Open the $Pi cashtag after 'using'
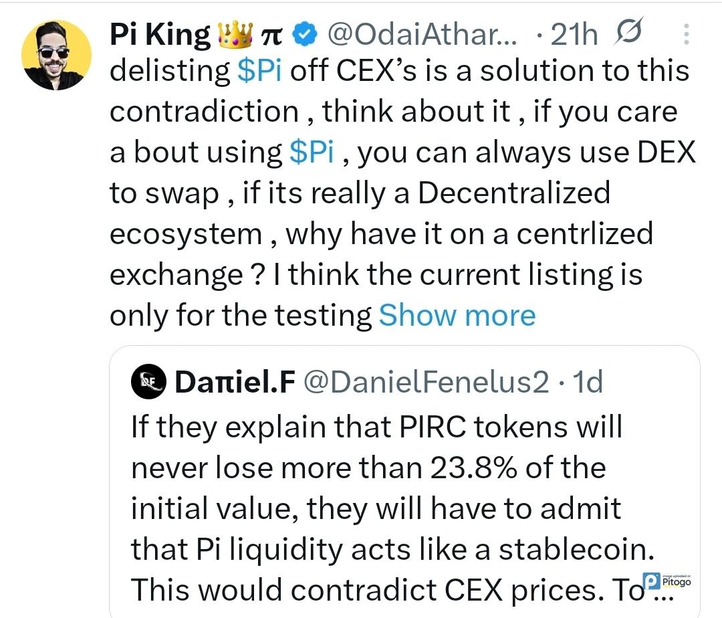Screen dimensions: 722x618 click(x=312, y=152)
